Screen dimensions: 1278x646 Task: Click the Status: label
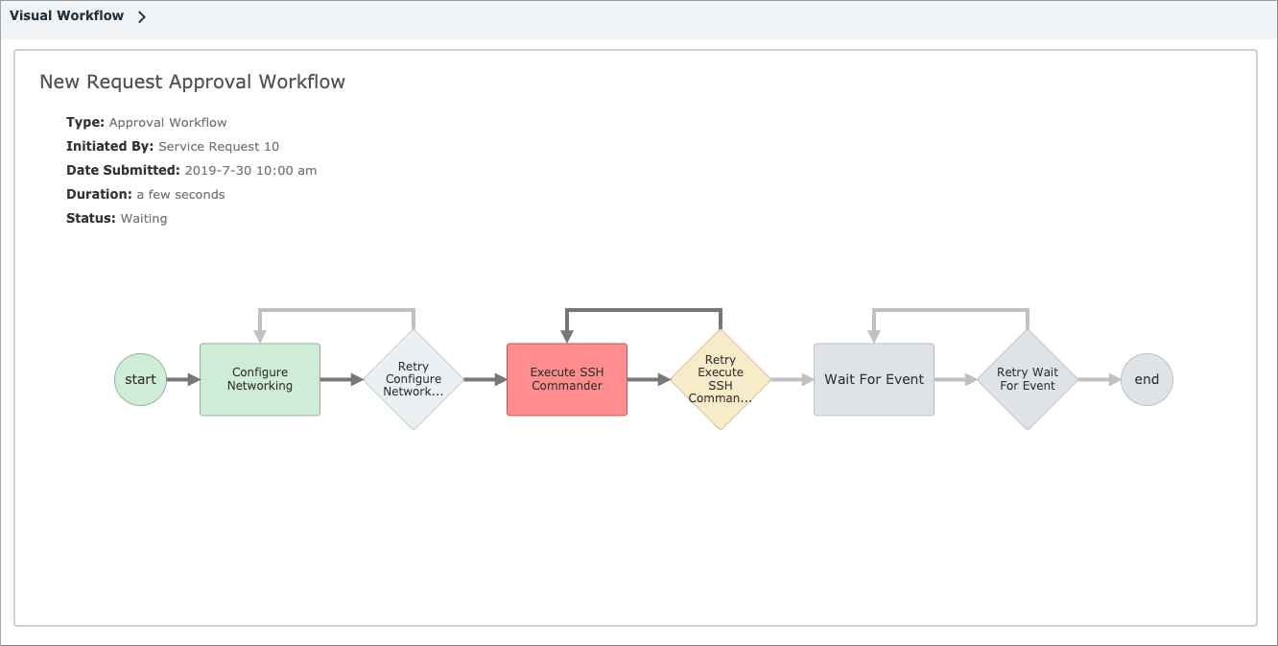[91, 218]
